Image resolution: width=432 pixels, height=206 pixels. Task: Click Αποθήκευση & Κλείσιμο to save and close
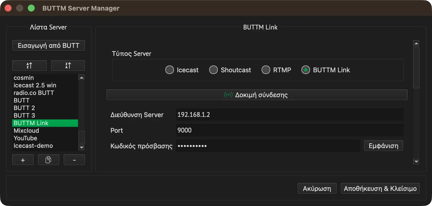380,188
